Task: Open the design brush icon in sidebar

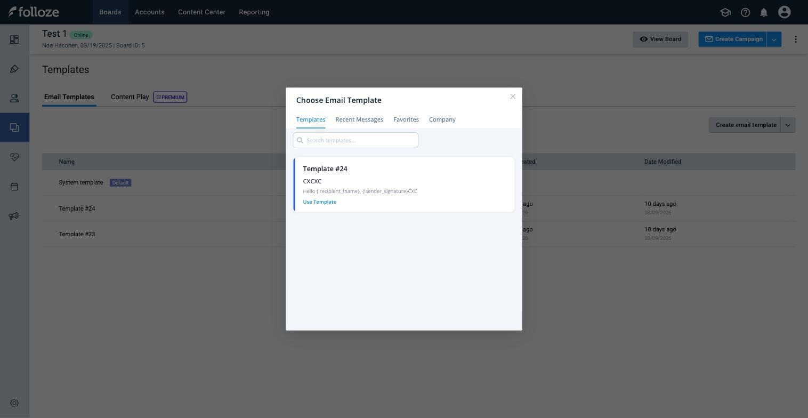Action: [14, 69]
